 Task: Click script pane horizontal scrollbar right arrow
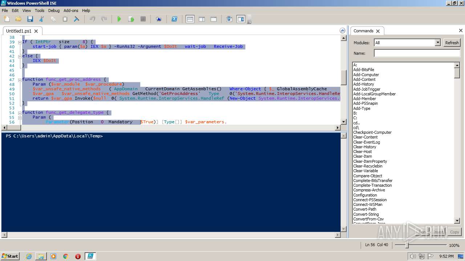(337, 128)
